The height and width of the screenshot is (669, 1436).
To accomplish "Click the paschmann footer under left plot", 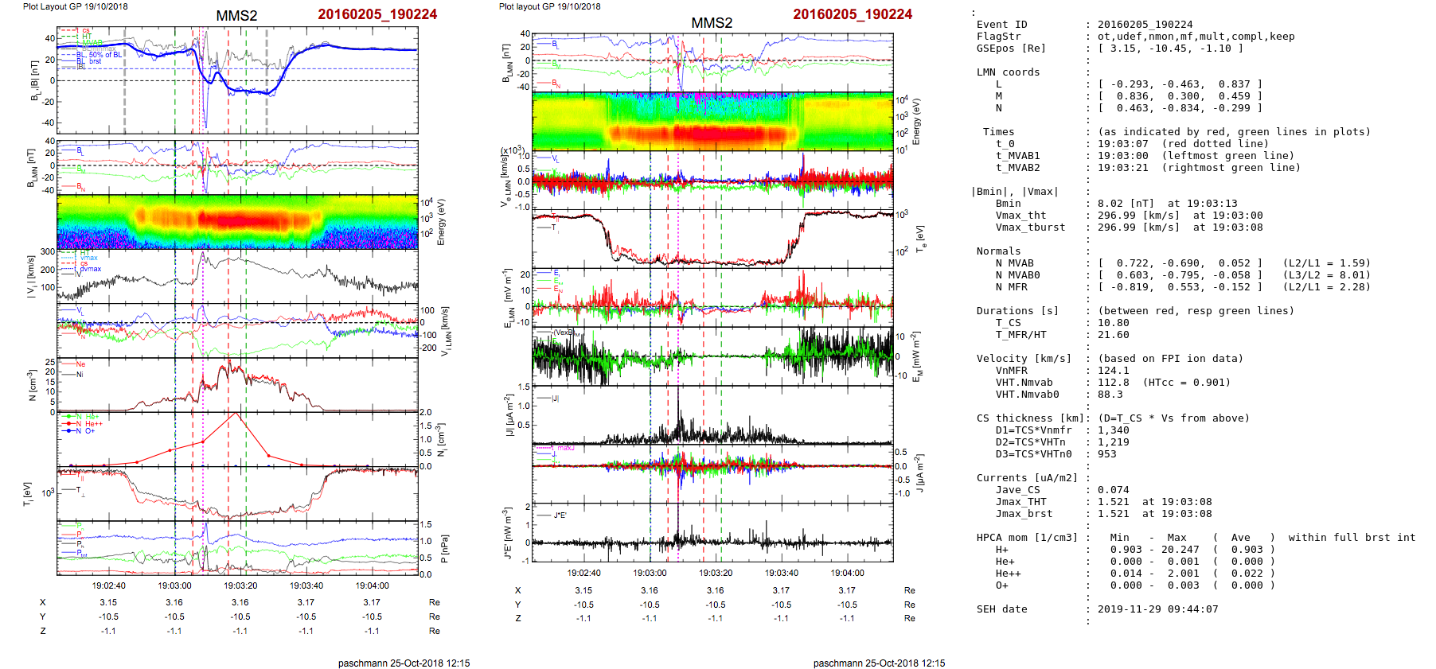I will [x=404, y=663].
